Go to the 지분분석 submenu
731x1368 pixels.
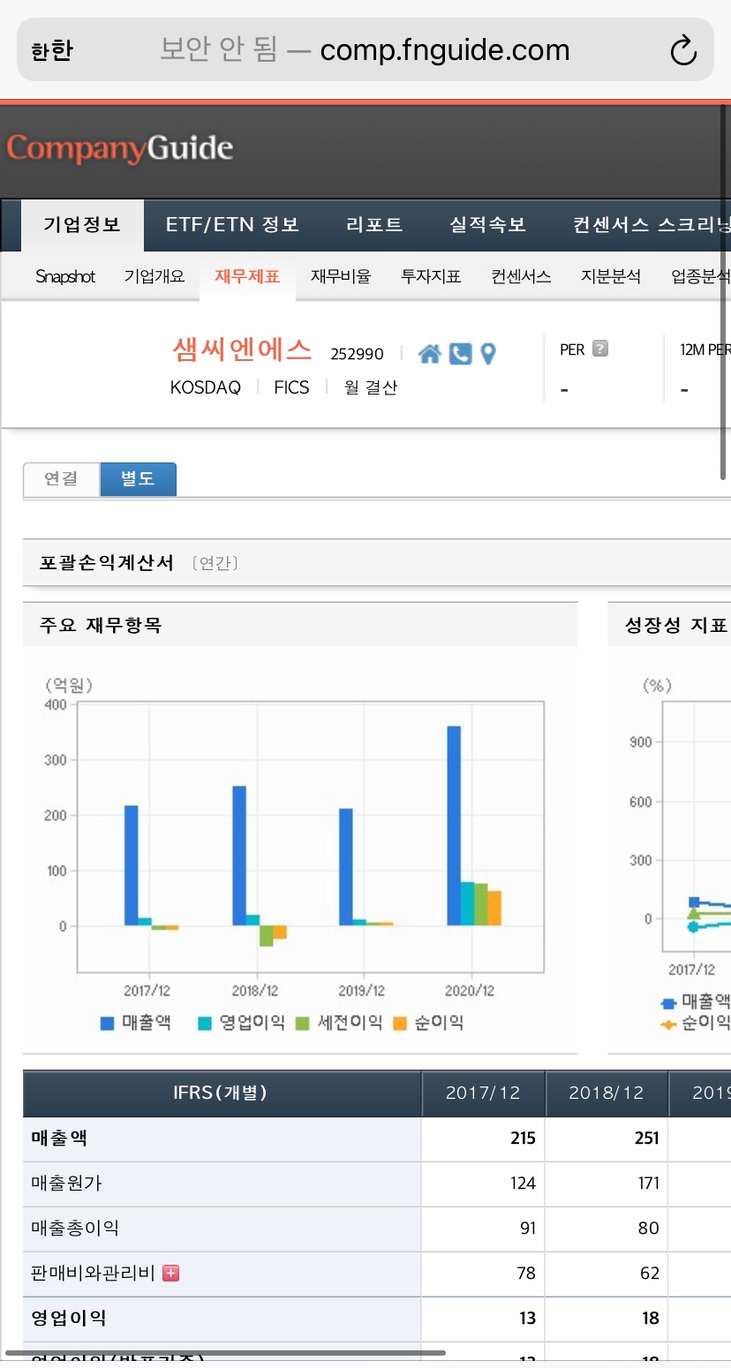tap(611, 276)
